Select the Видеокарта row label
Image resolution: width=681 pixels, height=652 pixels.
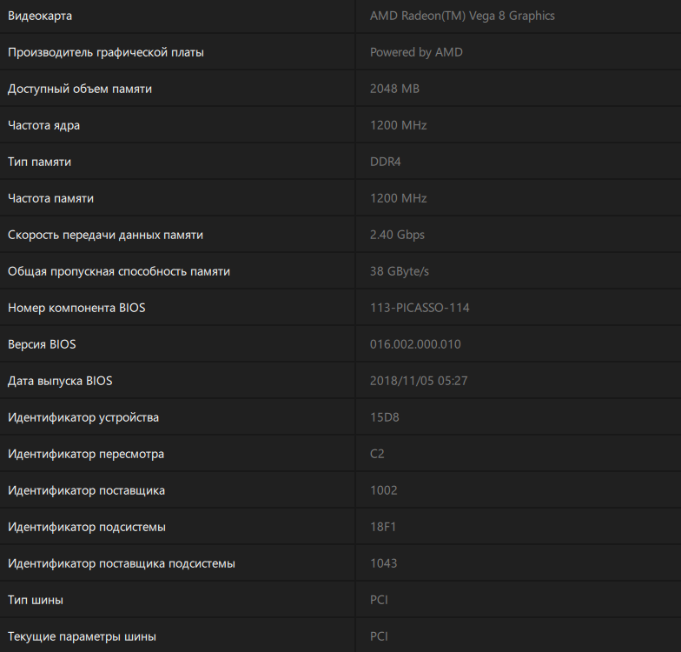pyautogui.click(x=40, y=16)
